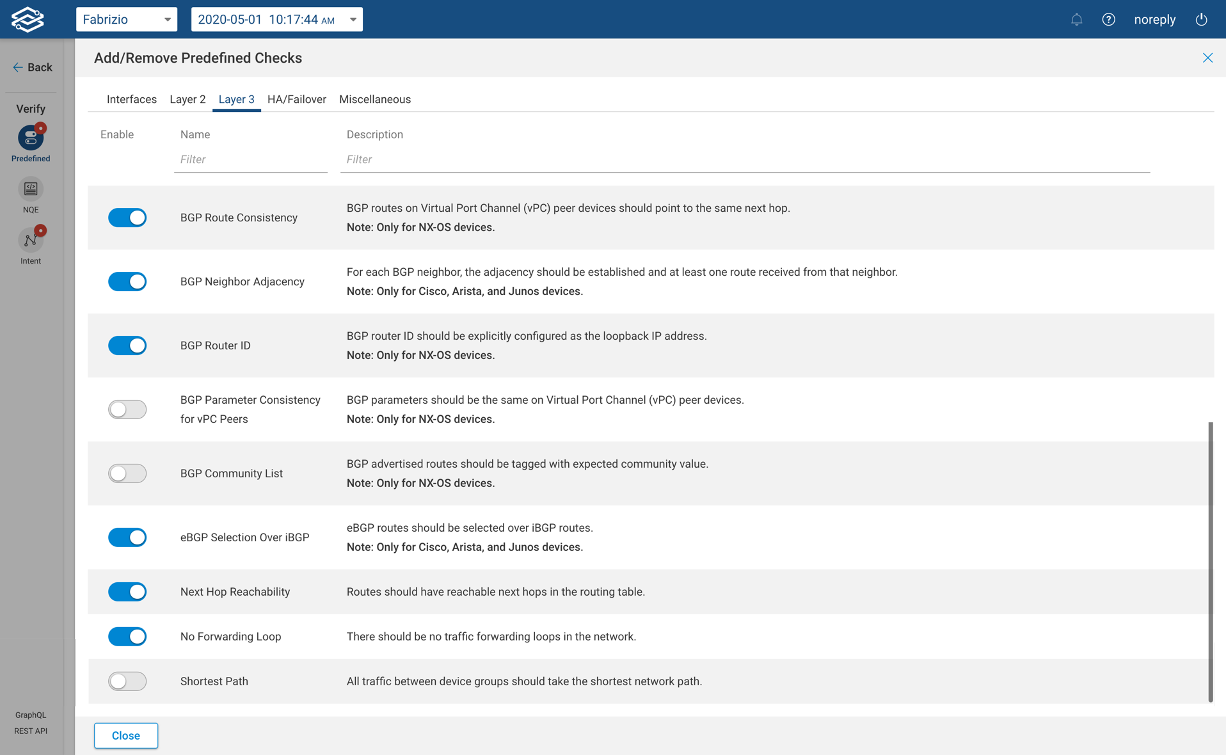Enable the Shortest Path check toggle

[x=127, y=681]
